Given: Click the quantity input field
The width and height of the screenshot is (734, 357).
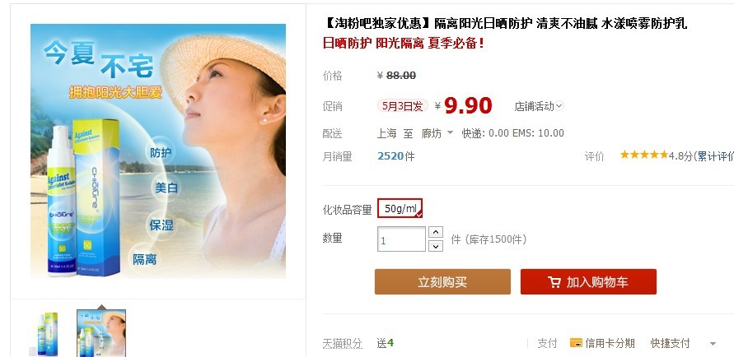Looking at the screenshot, I should [x=402, y=239].
